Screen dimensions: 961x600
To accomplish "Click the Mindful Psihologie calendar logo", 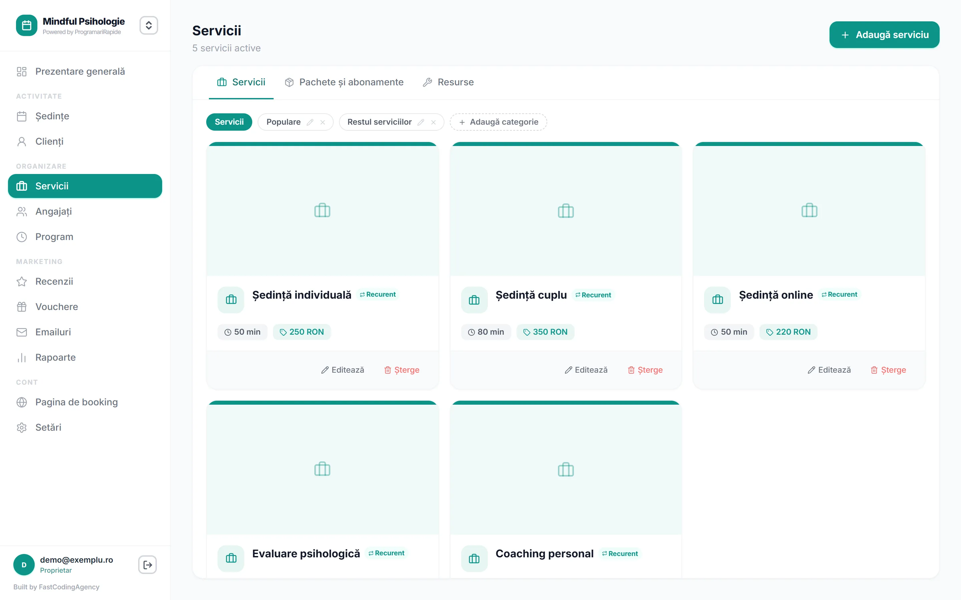I will pyautogui.click(x=27, y=25).
